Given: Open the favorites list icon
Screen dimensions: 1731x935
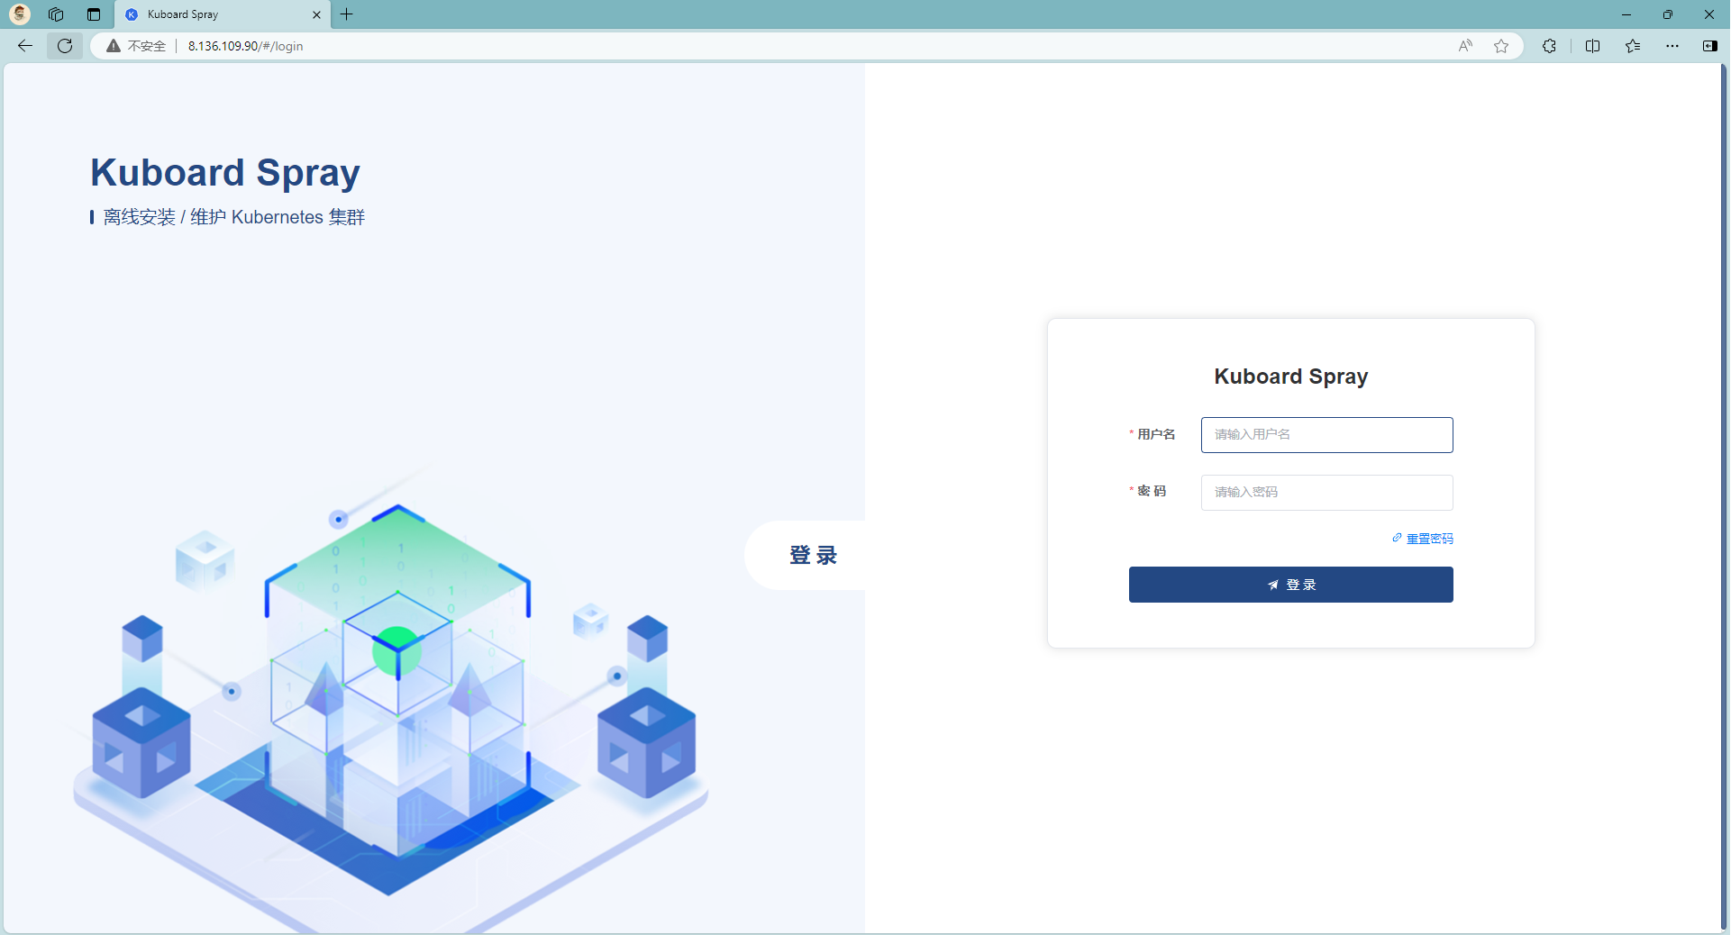Looking at the screenshot, I should point(1633,46).
